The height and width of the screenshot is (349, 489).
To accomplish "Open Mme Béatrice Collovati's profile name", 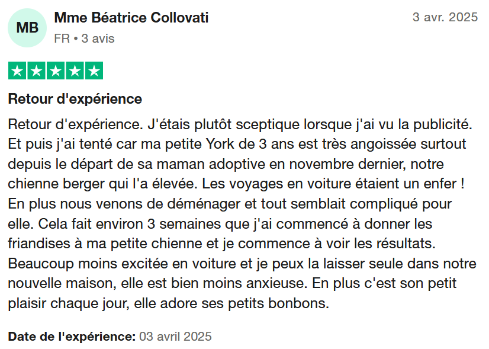I will [x=131, y=18].
